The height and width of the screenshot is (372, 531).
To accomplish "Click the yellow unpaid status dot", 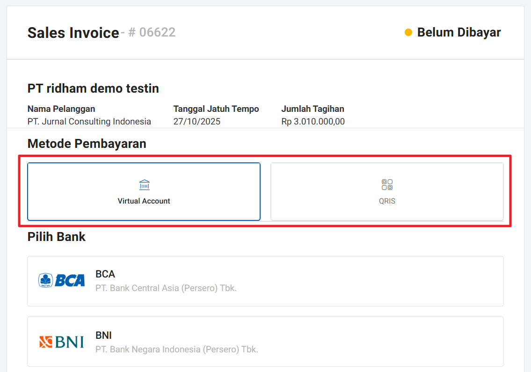I will click(408, 33).
